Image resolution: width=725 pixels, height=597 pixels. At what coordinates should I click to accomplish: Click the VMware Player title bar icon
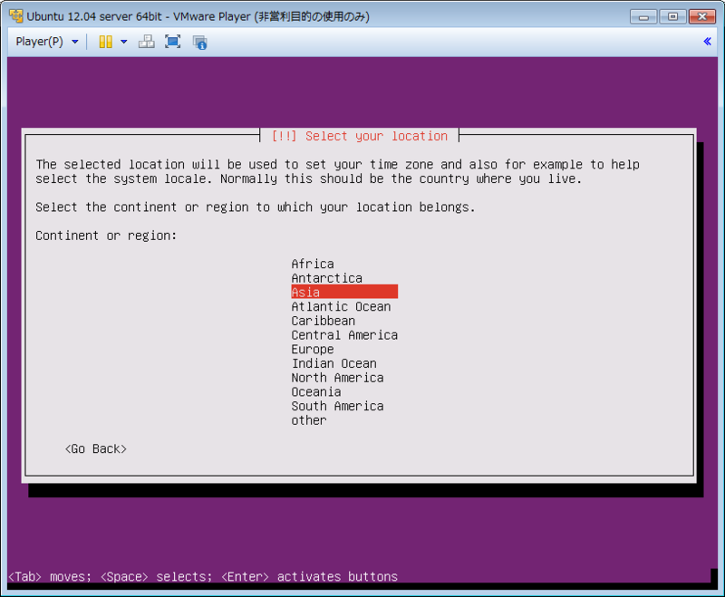(x=16, y=16)
